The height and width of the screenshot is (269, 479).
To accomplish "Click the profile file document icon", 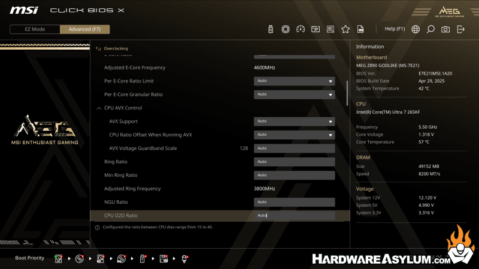I will (360, 29).
